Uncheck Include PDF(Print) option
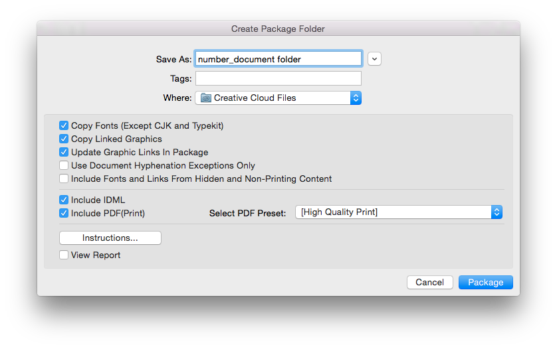The height and width of the screenshot is (349, 557). pyautogui.click(x=64, y=213)
